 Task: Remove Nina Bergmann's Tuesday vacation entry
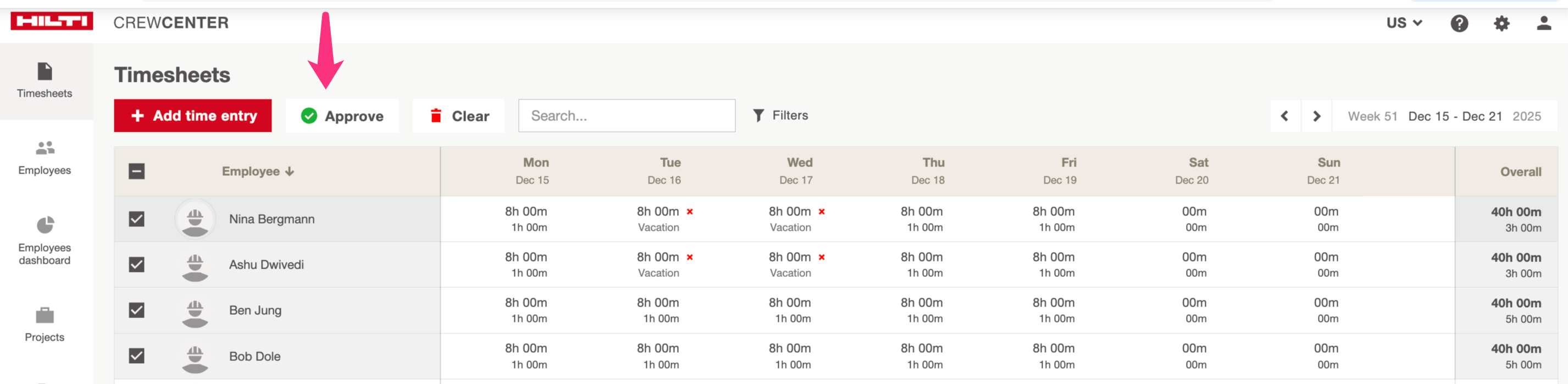point(690,212)
